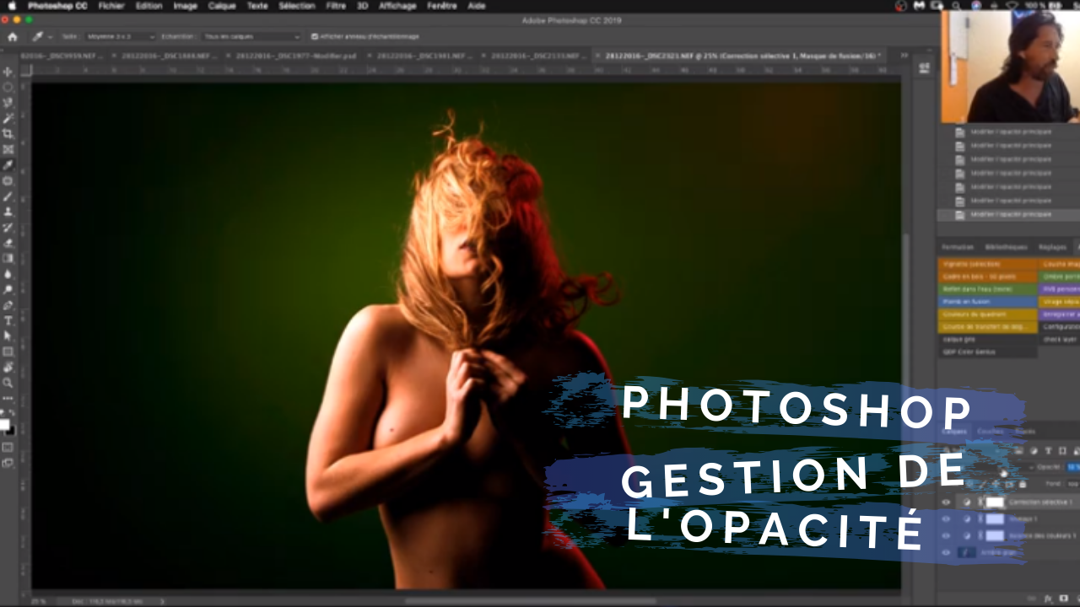The height and width of the screenshot is (607, 1080).
Task: Hide the Correction sélective 1 layer
Action: [x=946, y=502]
